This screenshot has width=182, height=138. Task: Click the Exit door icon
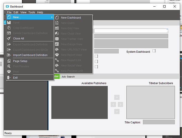pyautogui.click(x=9, y=78)
